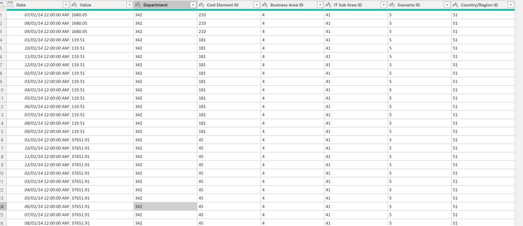The width and height of the screenshot is (523, 226).
Task: Open the Country/Region ID filter dropdown
Action: 510,5
